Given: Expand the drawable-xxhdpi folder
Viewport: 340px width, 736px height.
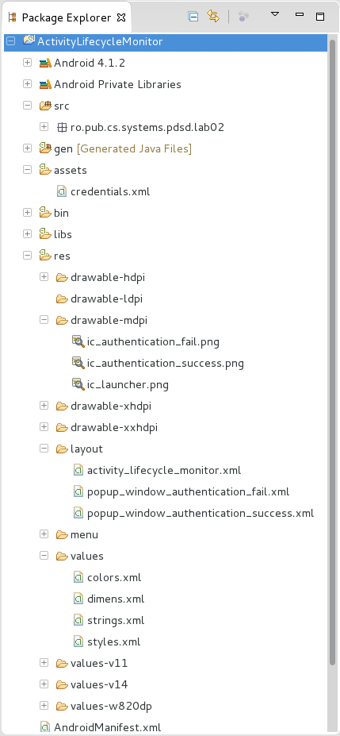Looking at the screenshot, I should 44,427.
